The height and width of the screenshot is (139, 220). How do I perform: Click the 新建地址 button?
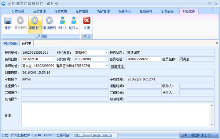pyautogui.click(x=117, y=66)
